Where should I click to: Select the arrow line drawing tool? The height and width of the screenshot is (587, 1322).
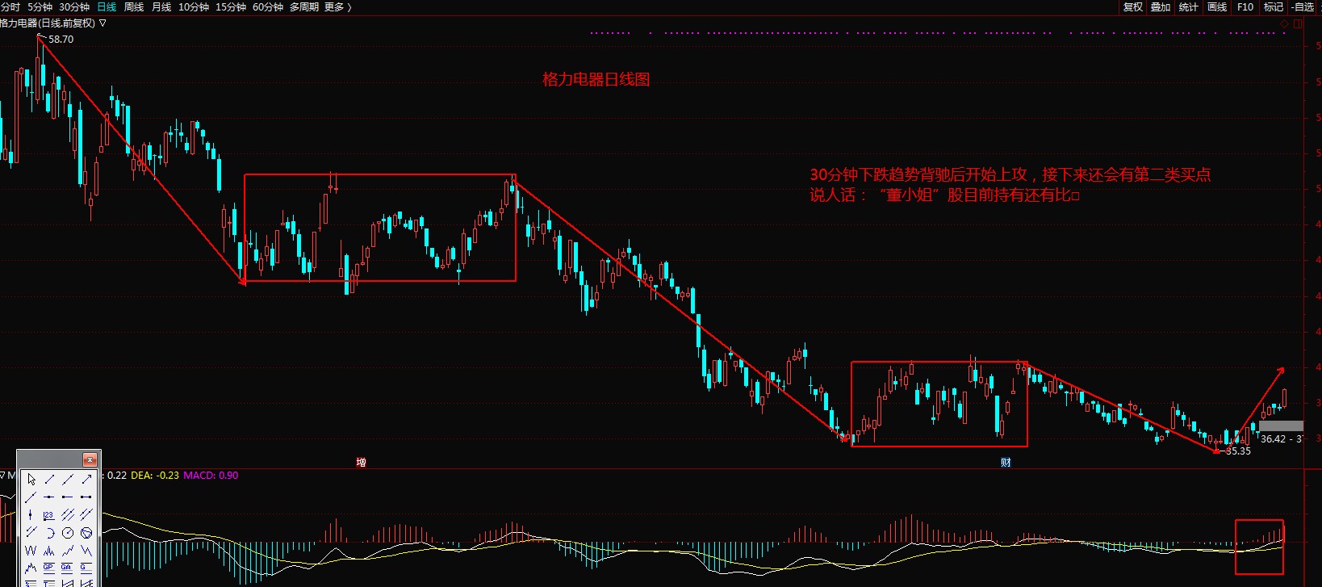86,480
